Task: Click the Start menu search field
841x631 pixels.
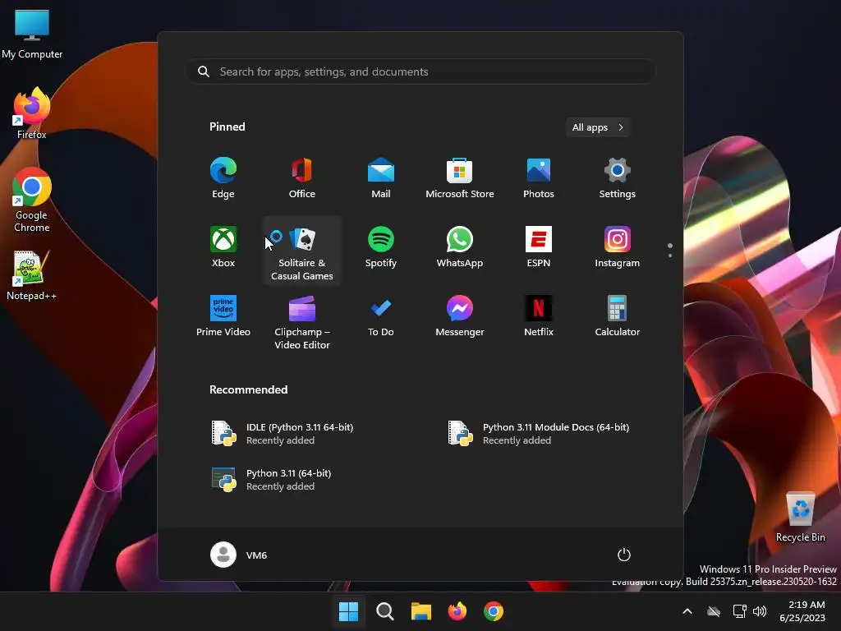Action: [x=420, y=71]
